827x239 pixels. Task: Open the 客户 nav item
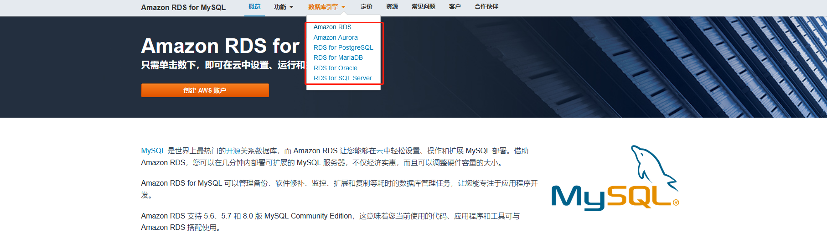coord(455,7)
